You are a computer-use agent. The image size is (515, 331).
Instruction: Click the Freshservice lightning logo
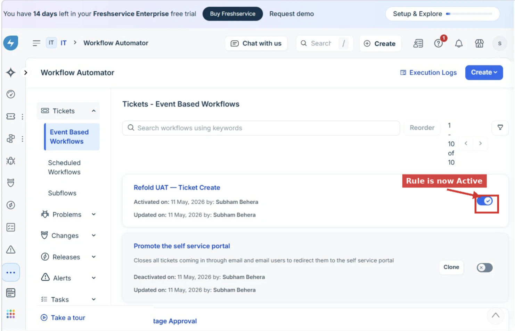11,43
